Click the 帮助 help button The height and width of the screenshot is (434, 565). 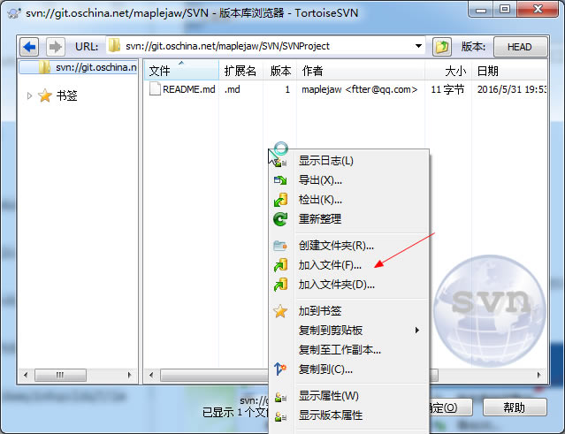[x=515, y=407]
